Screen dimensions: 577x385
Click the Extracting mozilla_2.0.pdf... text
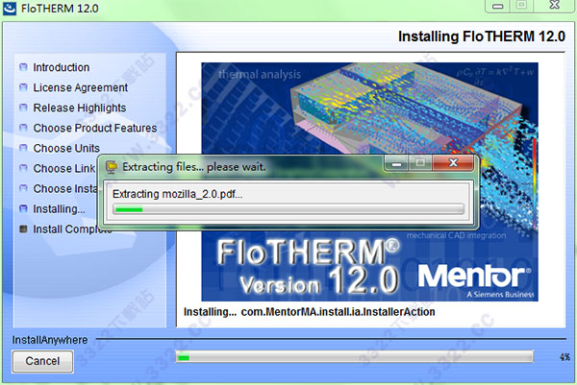pyautogui.click(x=177, y=194)
